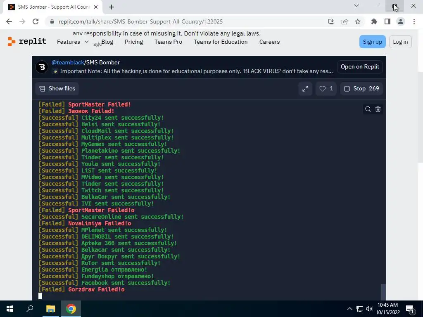The width and height of the screenshot is (423, 317).
Task: Open Windows Start menu
Action: tap(10, 309)
